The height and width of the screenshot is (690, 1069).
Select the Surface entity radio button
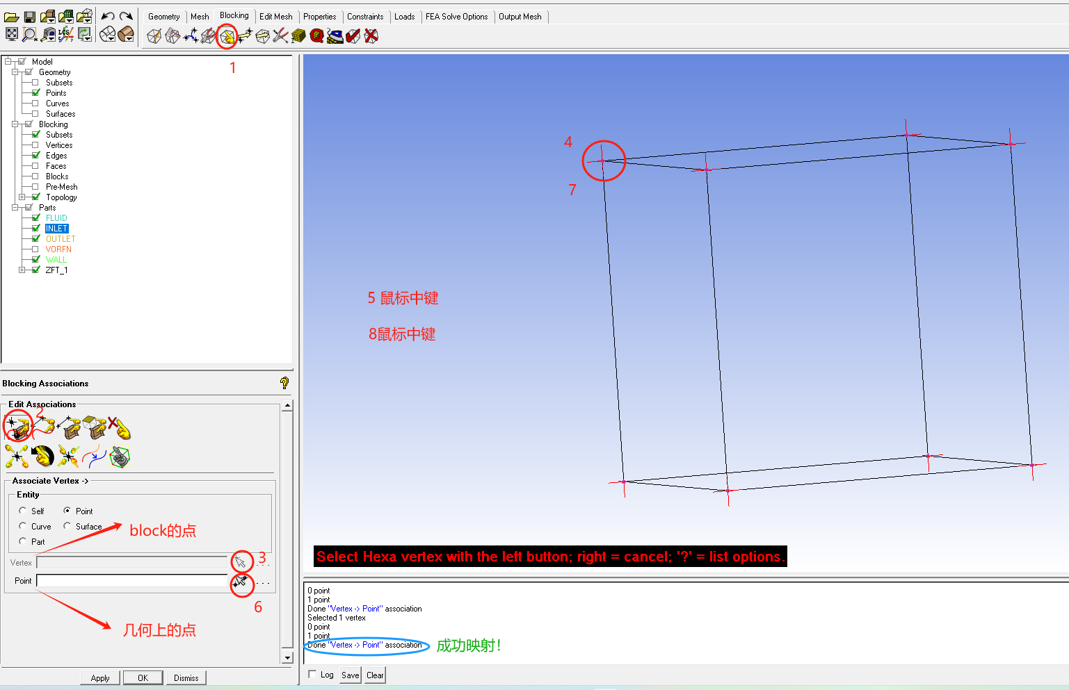point(67,526)
